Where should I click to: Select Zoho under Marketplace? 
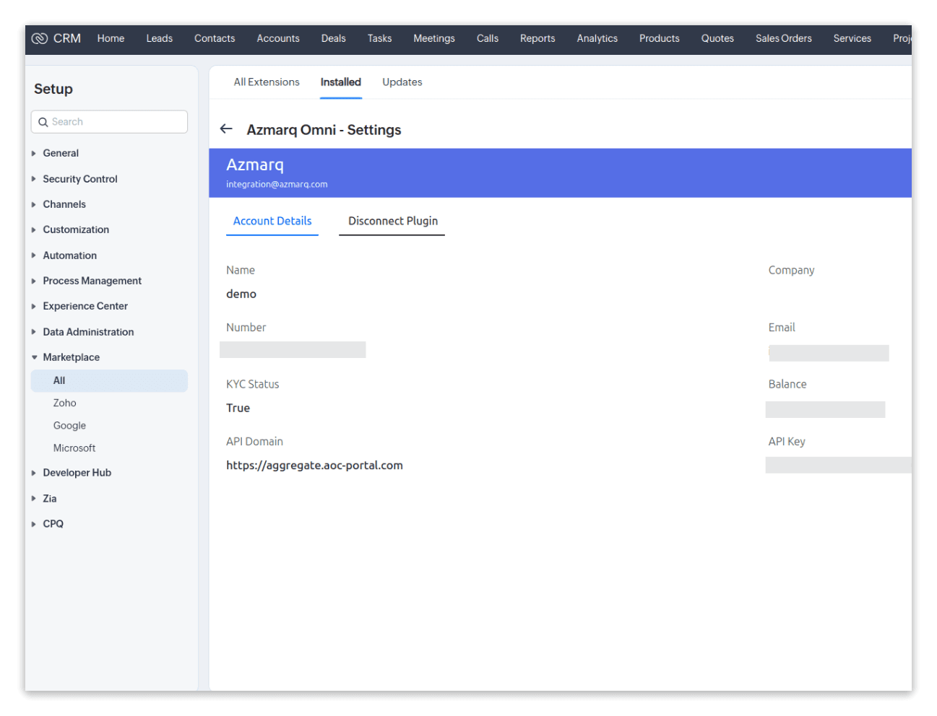[64, 403]
